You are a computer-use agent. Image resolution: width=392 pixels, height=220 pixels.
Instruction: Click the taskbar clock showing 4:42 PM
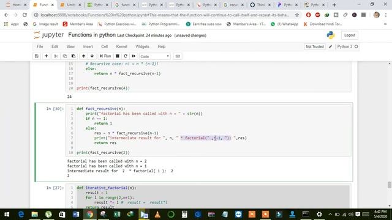380,215
